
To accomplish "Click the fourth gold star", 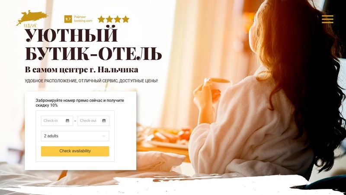I will pyautogui.click(x=125, y=19).
